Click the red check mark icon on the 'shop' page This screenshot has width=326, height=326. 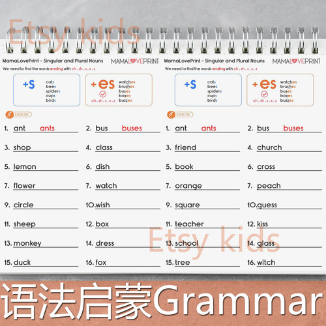[103, 94]
